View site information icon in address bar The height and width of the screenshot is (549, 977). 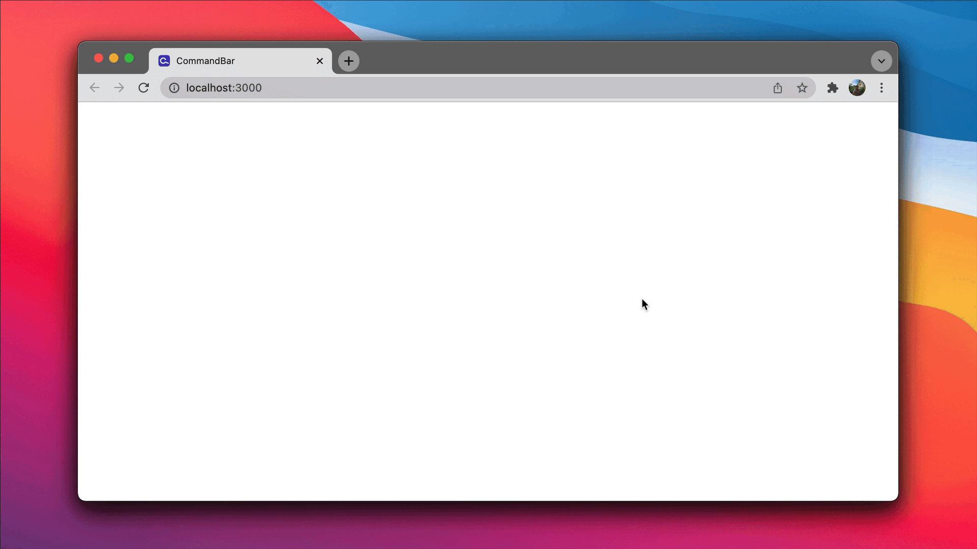tap(174, 88)
